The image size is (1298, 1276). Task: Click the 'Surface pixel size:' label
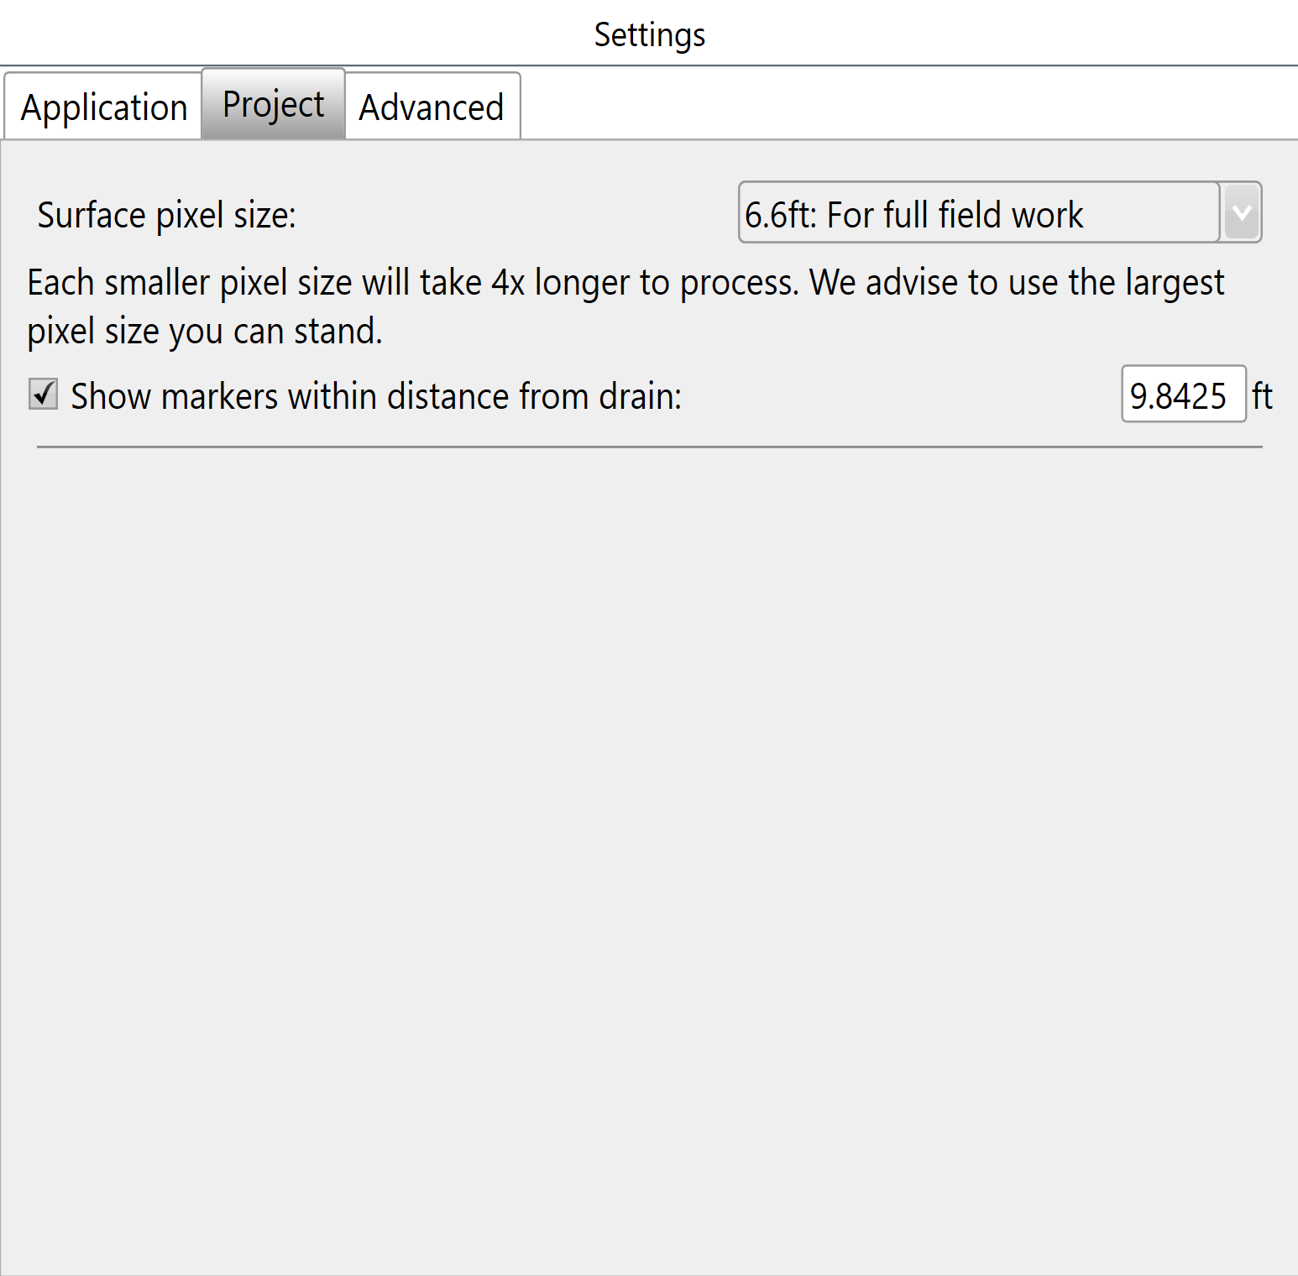pos(166,215)
